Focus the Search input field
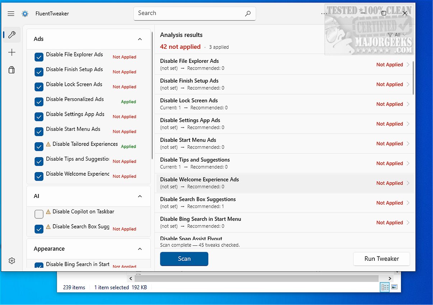The image size is (433, 305). click(x=195, y=13)
